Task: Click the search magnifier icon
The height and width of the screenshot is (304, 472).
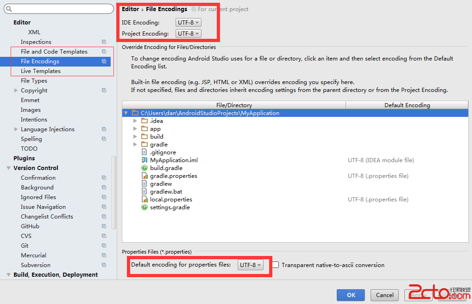Action: point(9,9)
